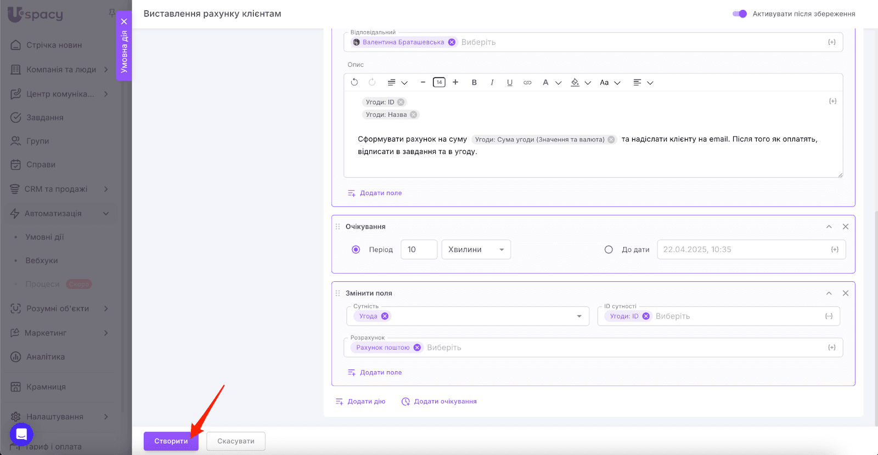Insert a link using the toolbar link icon
Screen dimensions: 878x455
click(527, 82)
